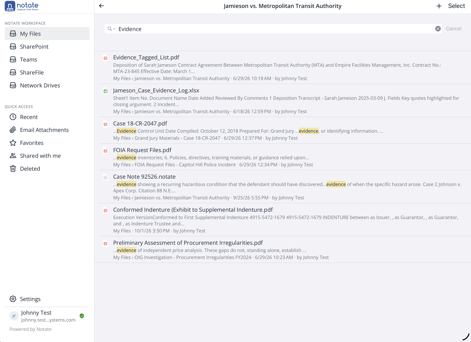The height and width of the screenshot is (342, 471).
Task: Open Recent in quick access
Action: 47,117
